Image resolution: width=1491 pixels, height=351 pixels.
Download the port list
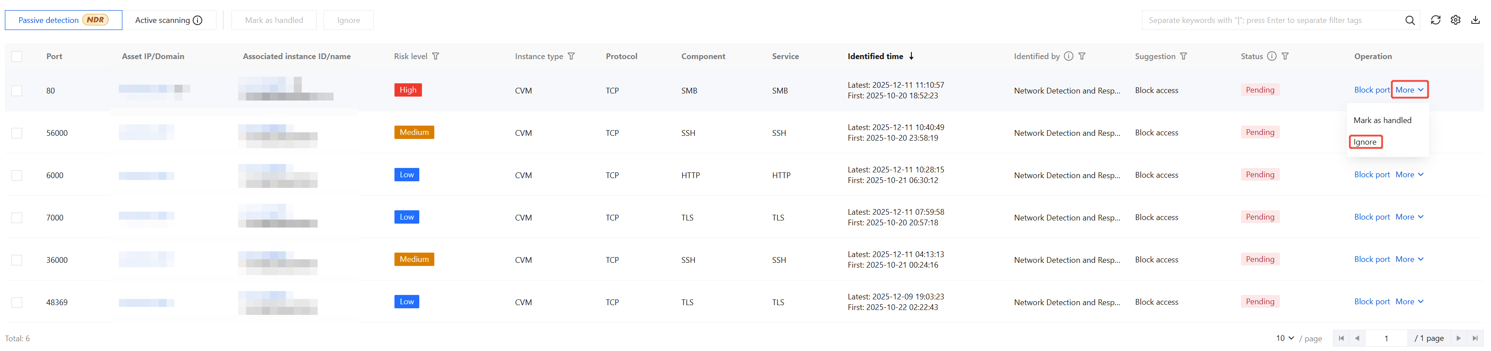pos(1476,20)
